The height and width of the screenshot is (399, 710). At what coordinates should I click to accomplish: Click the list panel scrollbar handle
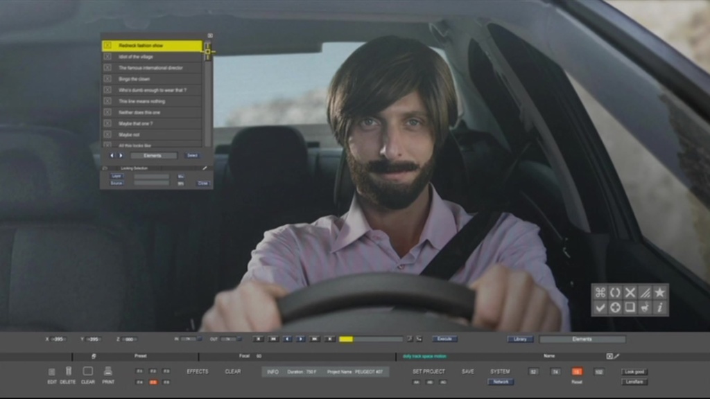[x=207, y=51]
